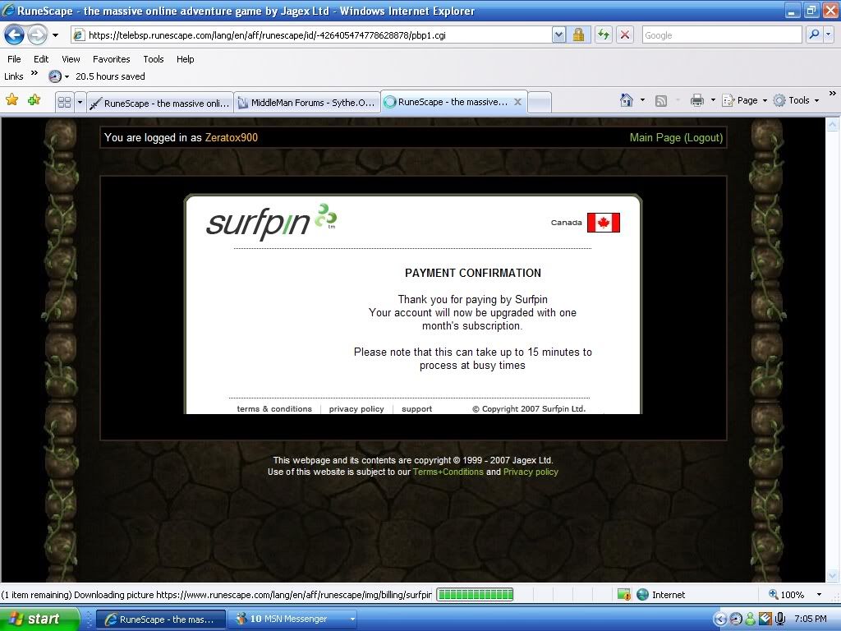This screenshot has height=631, width=841.
Task: Click the page icon in the address bar
Action: tap(78, 35)
